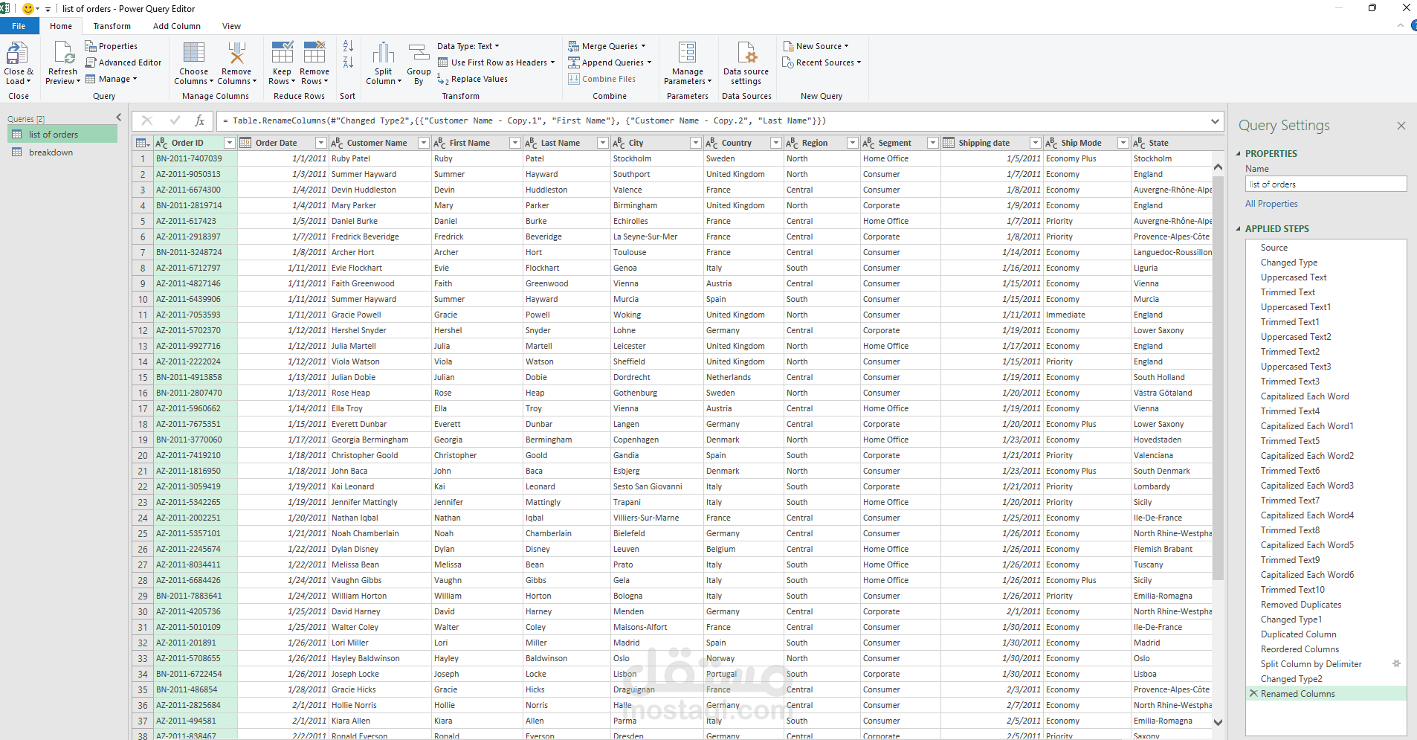
Task: Click the table menu icon in grid corner
Action: coord(142,143)
